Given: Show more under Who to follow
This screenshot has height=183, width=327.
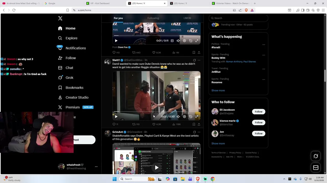Looking at the screenshot, I should coord(218,144).
